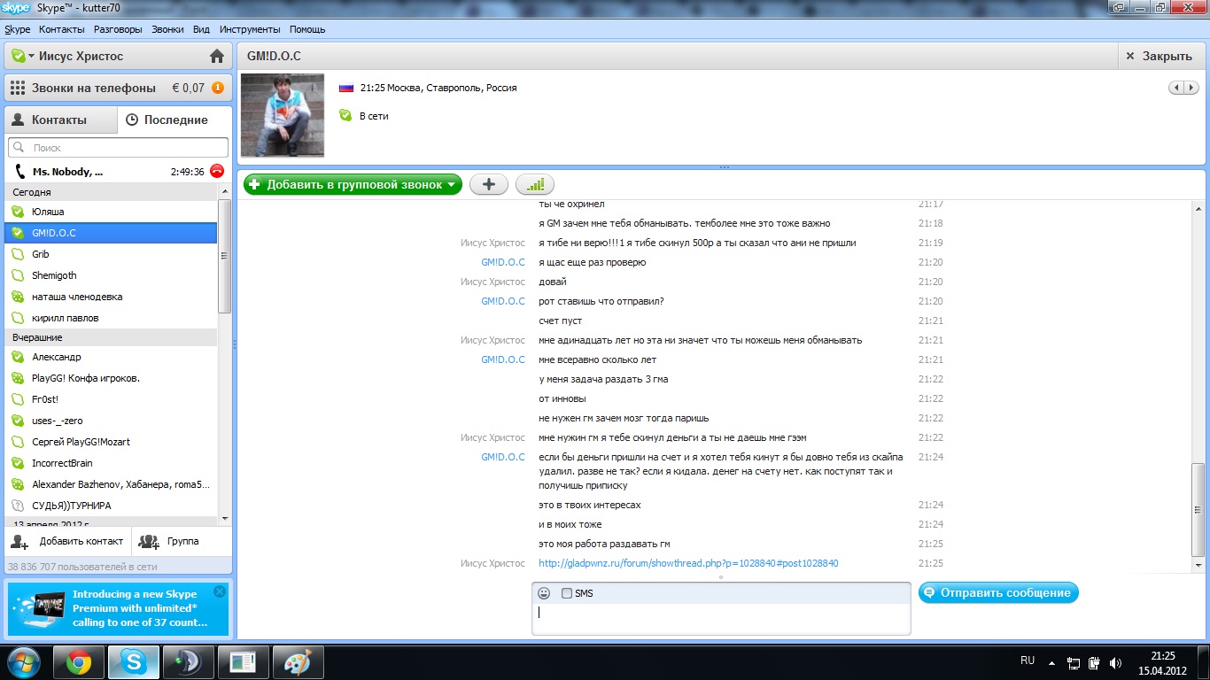
Task: Open the Alexander Bazhenov group chat
Action: pyautogui.click(x=111, y=484)
